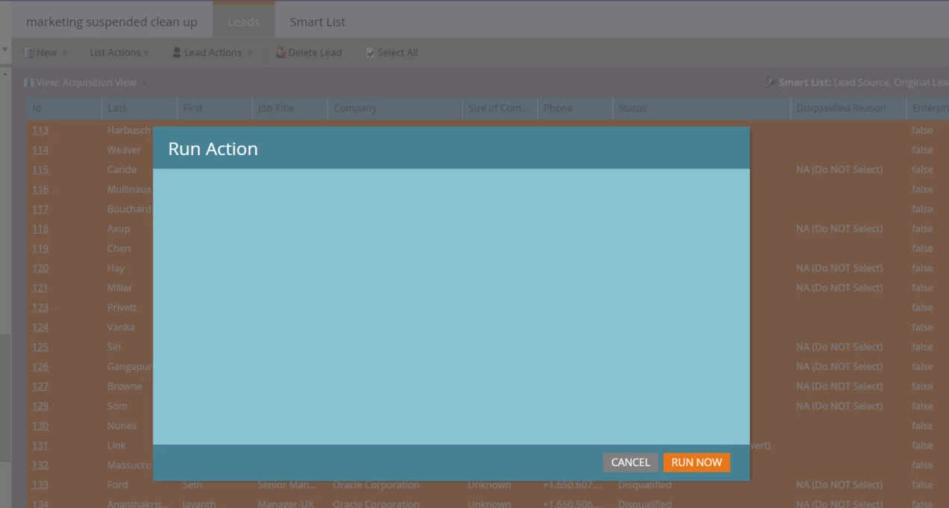
Task: Select the Bouchard last name cell
Action: tap(128, 209)
